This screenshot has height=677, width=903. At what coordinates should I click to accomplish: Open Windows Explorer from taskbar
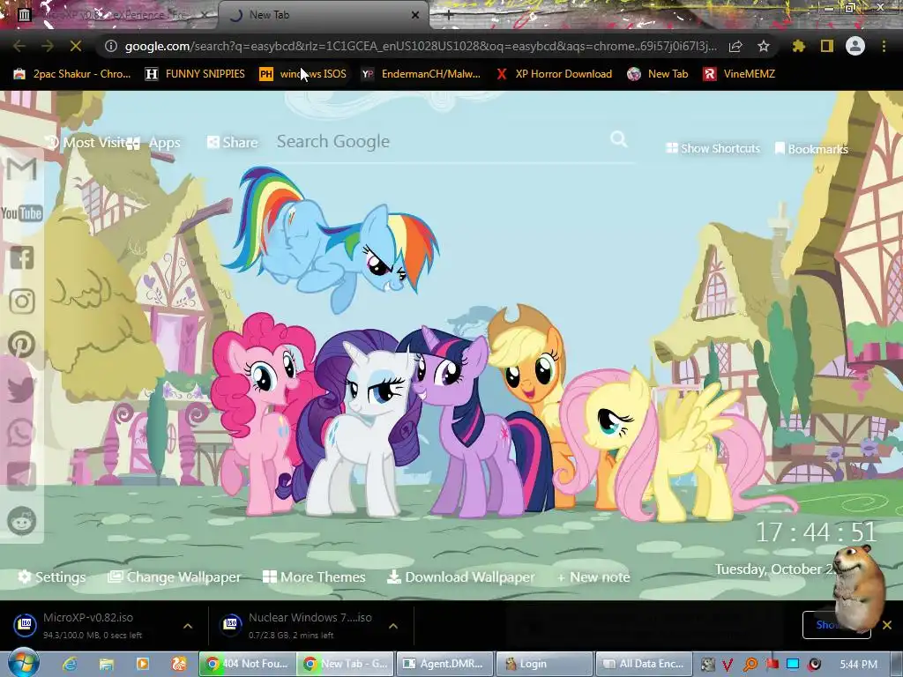[107, 664]
